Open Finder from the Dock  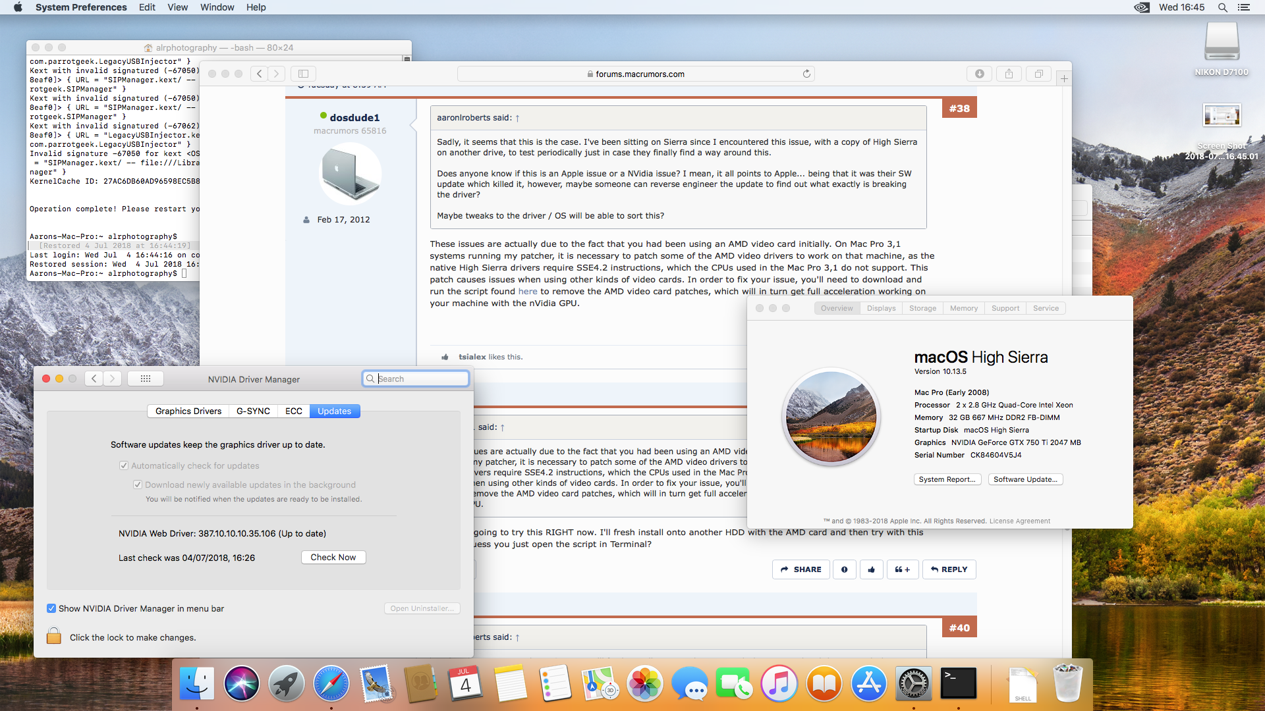click(x=197, y=683)
